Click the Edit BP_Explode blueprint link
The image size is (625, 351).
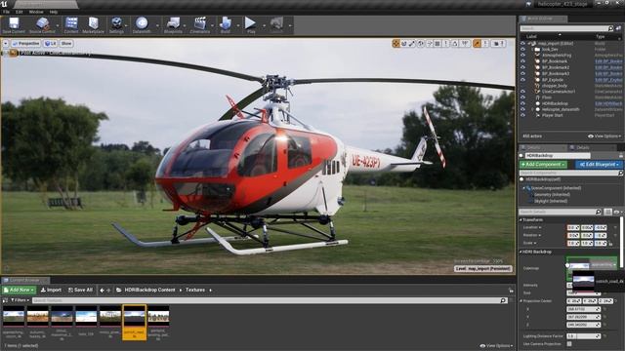(x=608, y=80)
